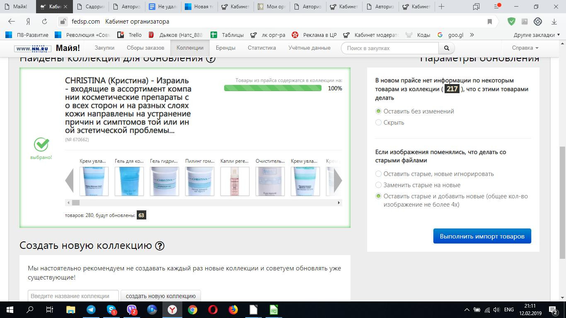This screenshot has height=318, width=566.
Task: Focus Введите название коллекции input field
Action: click(x=73, y=296)
